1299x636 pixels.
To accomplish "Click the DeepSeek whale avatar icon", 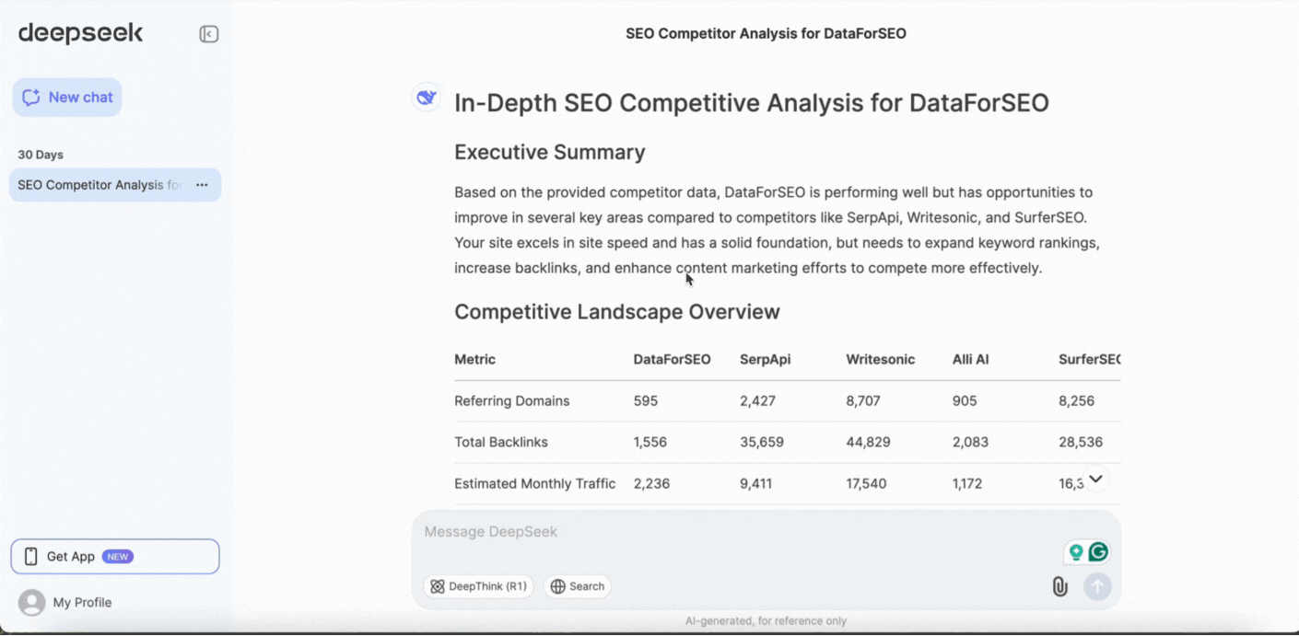I will (427, 97).
